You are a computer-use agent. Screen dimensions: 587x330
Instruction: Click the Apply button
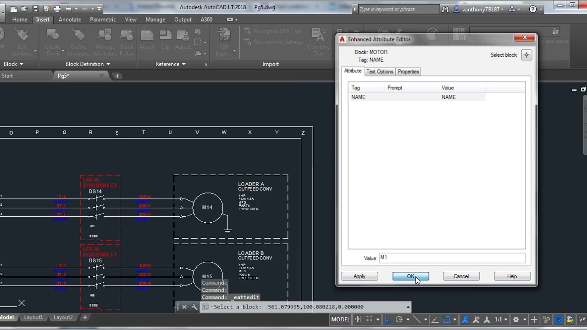point(360,276)
